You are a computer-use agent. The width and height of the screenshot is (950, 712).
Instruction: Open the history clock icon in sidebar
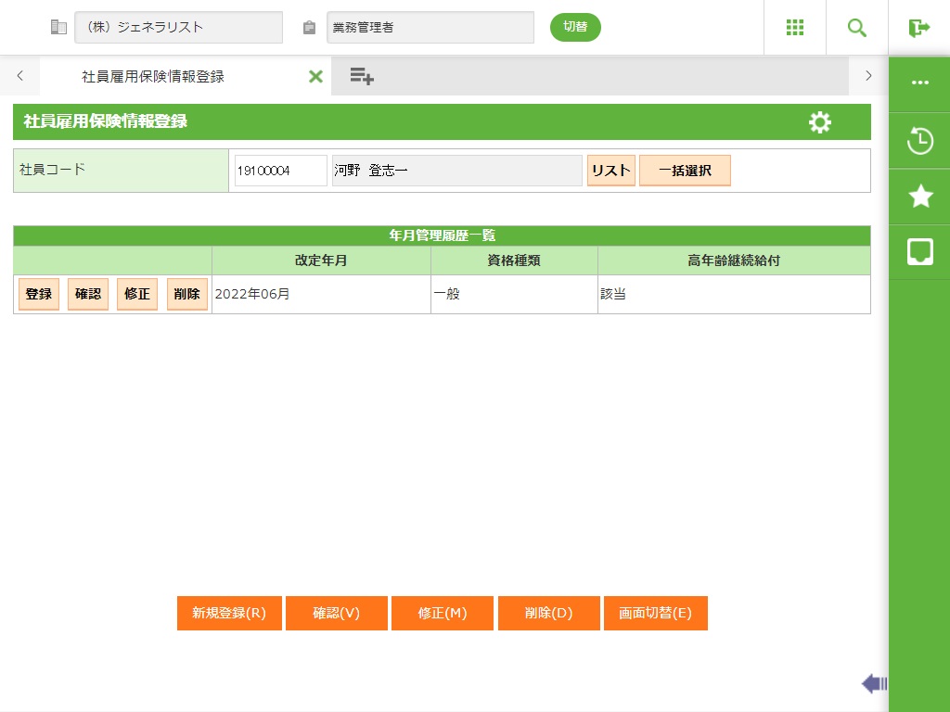tap(919, 141)
